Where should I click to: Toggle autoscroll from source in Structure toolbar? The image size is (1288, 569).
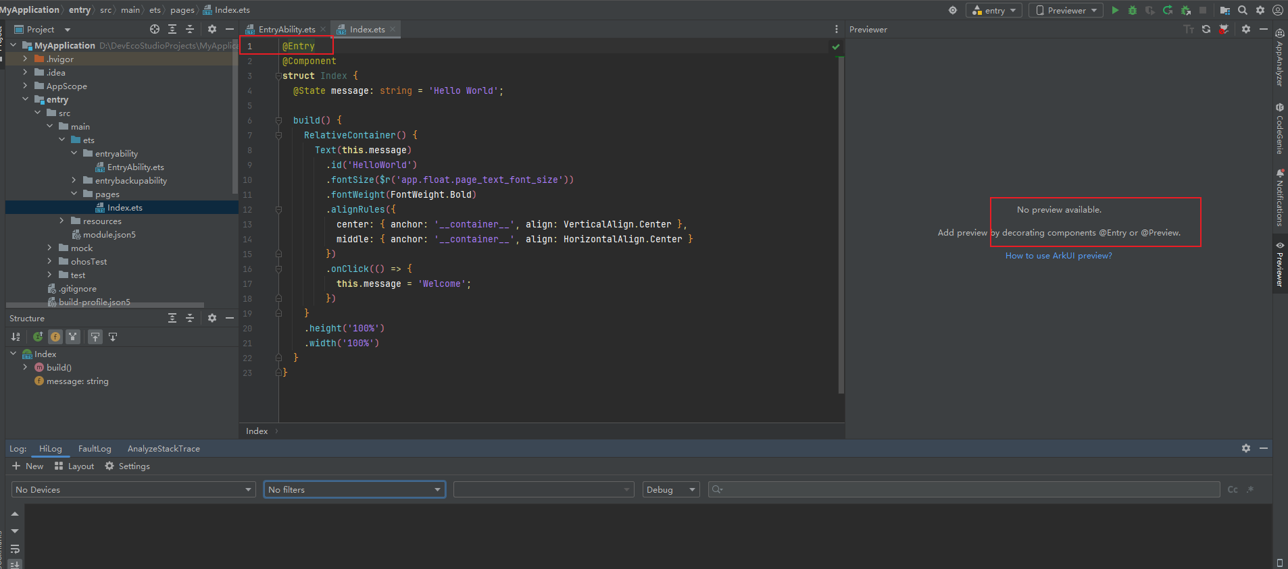coord(113,337)
